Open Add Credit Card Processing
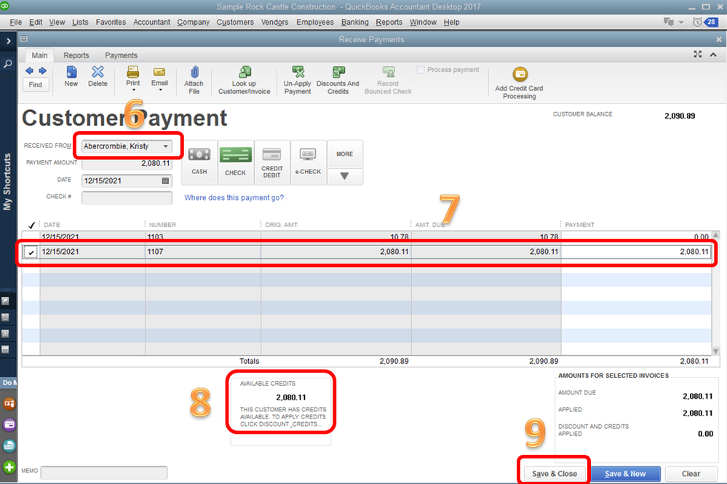Viewport: 727px width, 484px height. pyautogui.click(x=520, y=83)
